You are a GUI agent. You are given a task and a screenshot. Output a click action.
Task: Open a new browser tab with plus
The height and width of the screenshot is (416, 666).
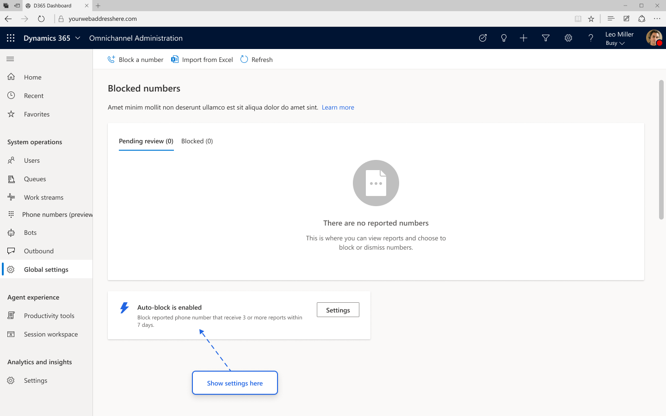pyautogui.click(x=98, y=6)
